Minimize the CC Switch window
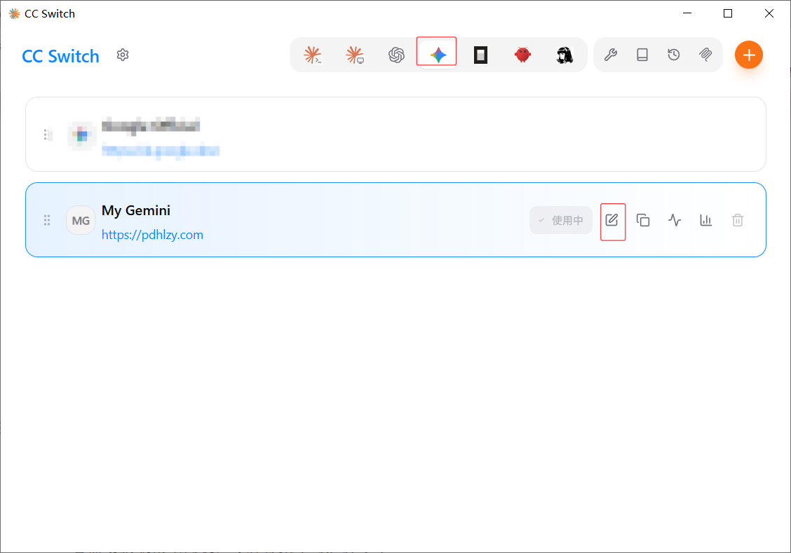 coord(687,13)
